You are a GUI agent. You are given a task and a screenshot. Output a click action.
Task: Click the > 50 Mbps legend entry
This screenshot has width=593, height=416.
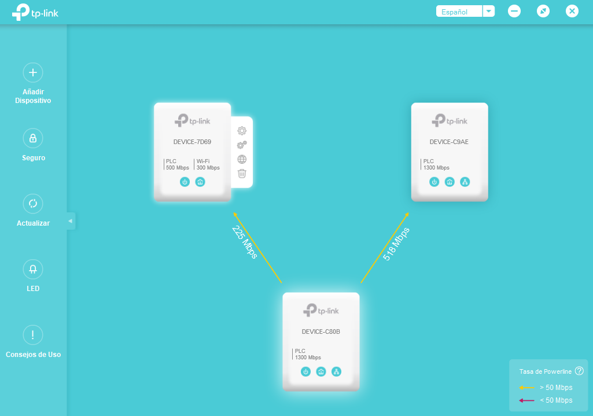pyautogui.click(x=546, y=388)
